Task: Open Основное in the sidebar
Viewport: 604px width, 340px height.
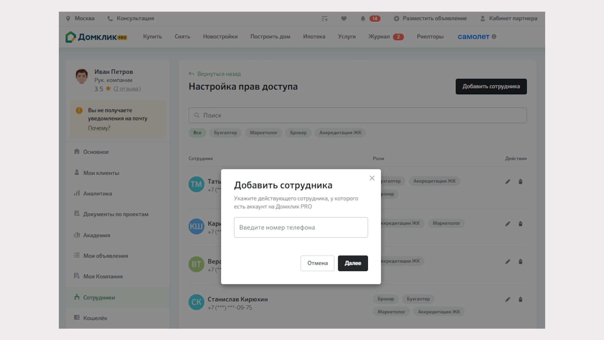Action: tap(117, 152)
